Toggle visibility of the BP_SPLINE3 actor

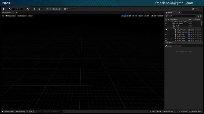tap(166, 38)
